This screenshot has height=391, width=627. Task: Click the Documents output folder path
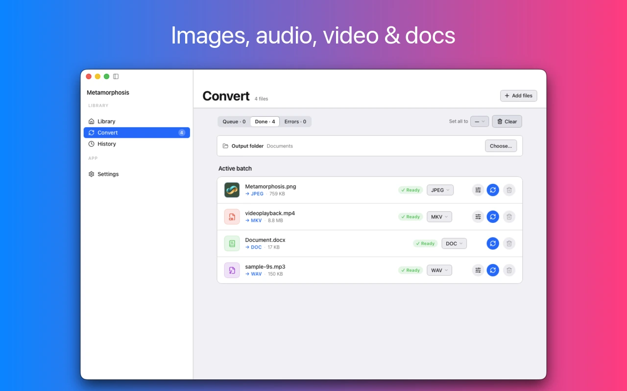(280, 146)
